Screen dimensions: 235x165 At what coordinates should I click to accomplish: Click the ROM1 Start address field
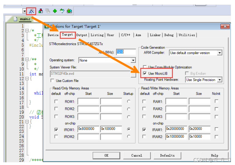88,101
